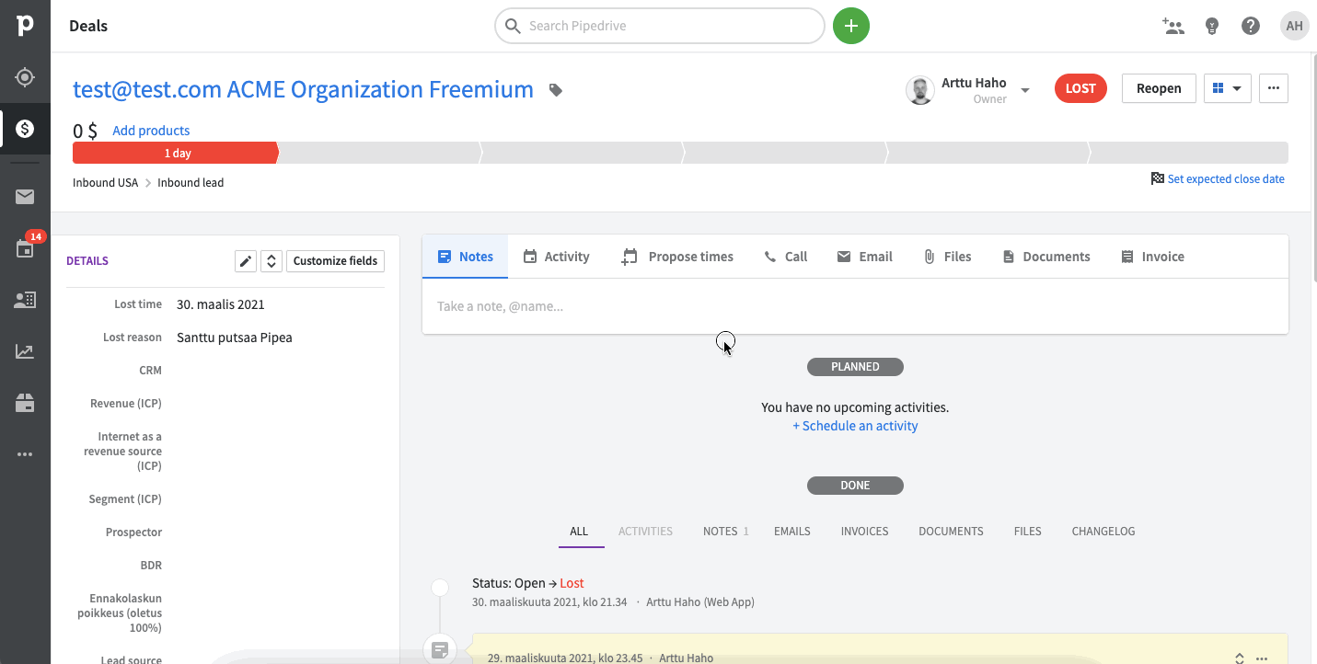Click the Status: Open → Lost timeline entry

click(x=528, y=583)
